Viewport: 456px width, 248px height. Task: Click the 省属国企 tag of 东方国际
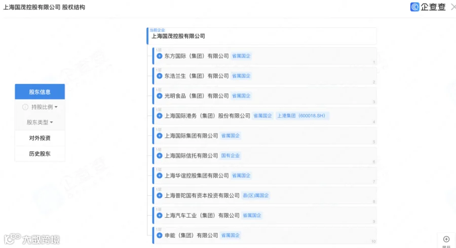click(x=241, y=56)
